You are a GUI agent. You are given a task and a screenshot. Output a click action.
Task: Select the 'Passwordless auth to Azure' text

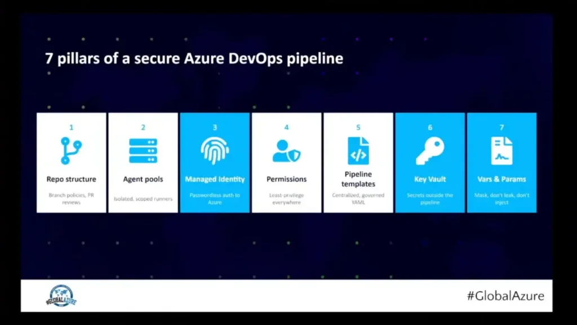point(215,198)
